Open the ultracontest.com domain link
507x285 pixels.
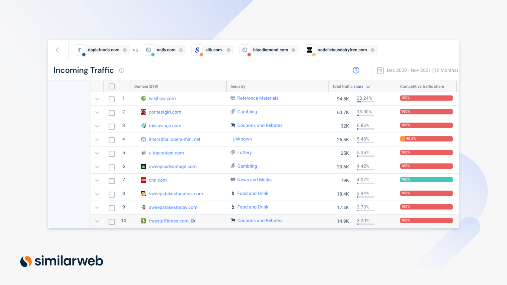coord(166,153)
